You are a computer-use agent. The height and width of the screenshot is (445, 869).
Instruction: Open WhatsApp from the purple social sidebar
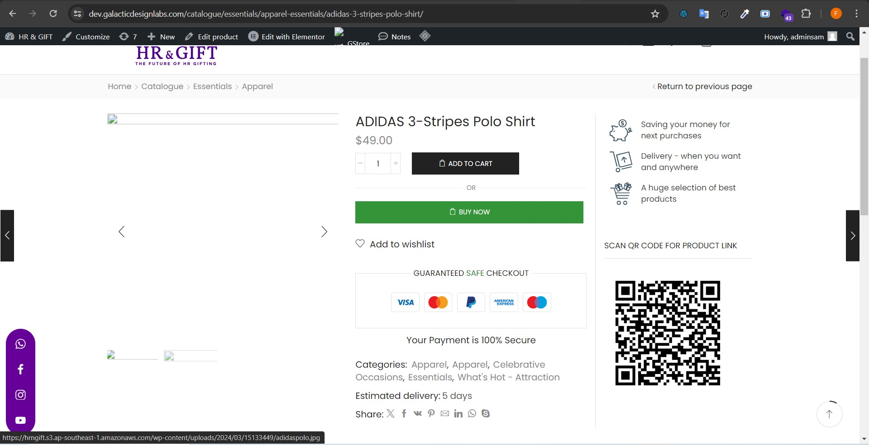[20, 344]
